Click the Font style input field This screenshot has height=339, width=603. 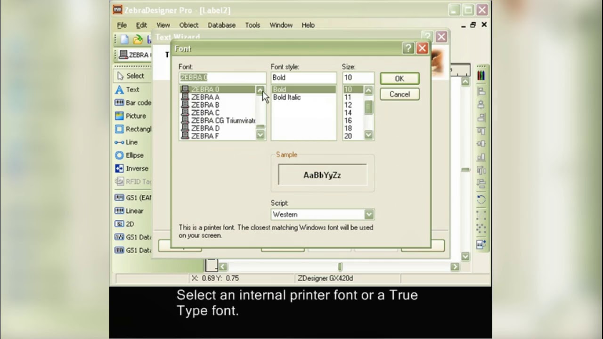click(304, 78)
